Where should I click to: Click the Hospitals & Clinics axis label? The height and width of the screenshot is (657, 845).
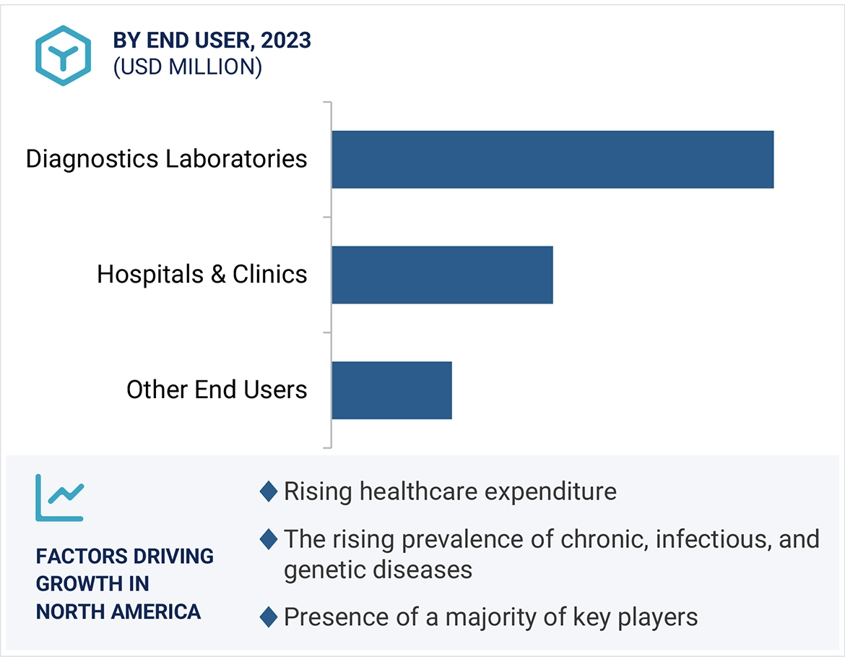coord(202,275)
